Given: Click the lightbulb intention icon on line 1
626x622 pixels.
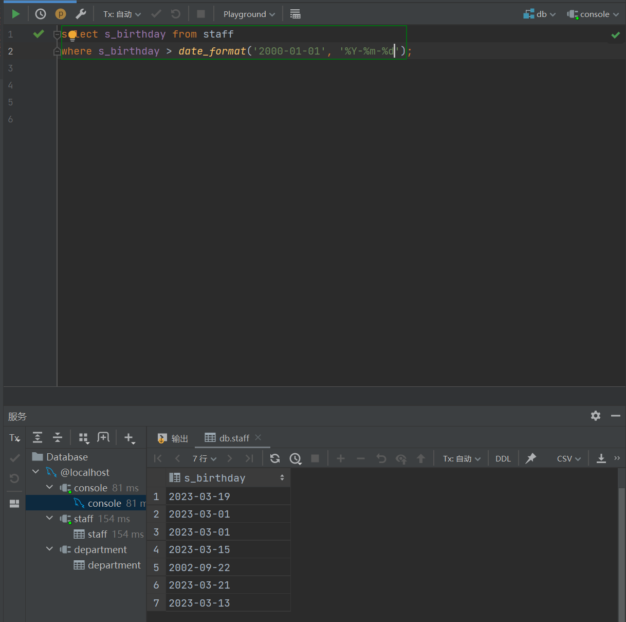Looking at the screenshot, I should [72, 35].
